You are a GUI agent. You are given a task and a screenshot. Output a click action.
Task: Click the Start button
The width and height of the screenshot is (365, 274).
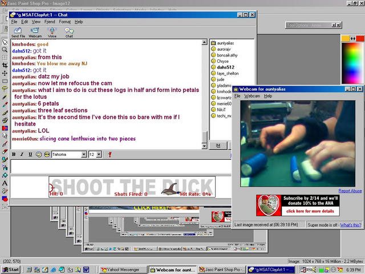pos(11,269)
